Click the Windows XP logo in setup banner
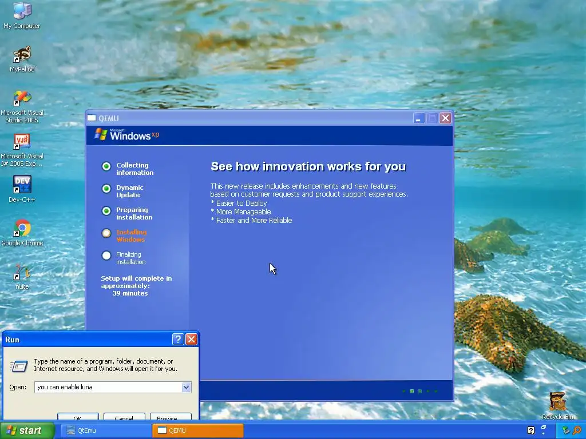This screenshot has width=586, height=439. tap(126, 135)
